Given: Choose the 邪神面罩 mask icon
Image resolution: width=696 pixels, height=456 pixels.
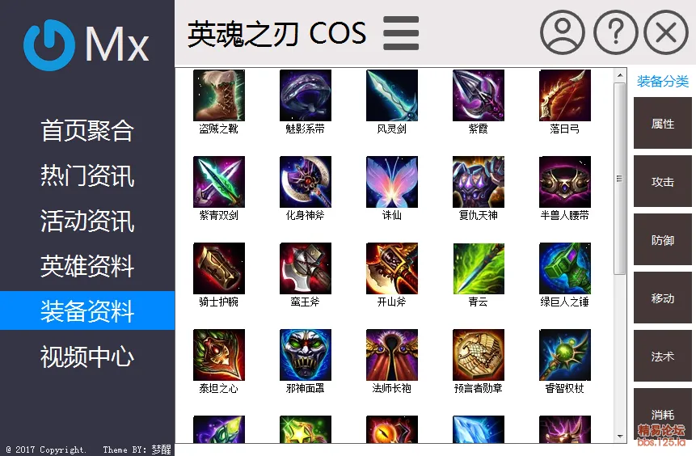Looking at the screenshot, I should tap(306, 355).
